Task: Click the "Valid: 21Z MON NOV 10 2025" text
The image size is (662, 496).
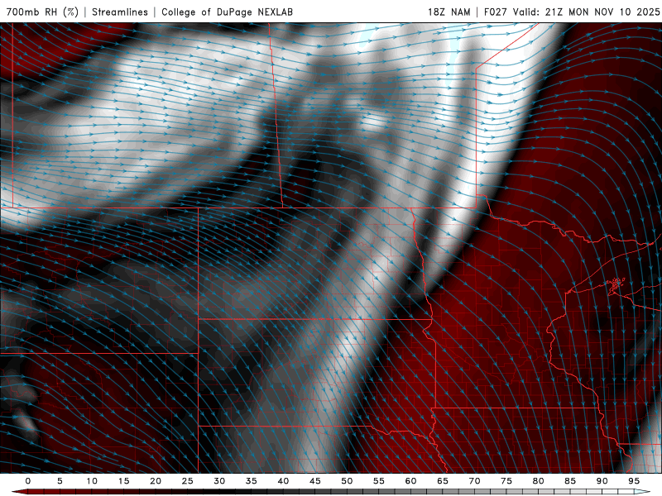Action: pyautogui.click(x=586, y=12)
